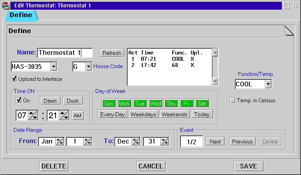Open the Function/Temp COOL dropdown
Screen dimensions: 301x175
pyautogui.click(x=268, y=84)
